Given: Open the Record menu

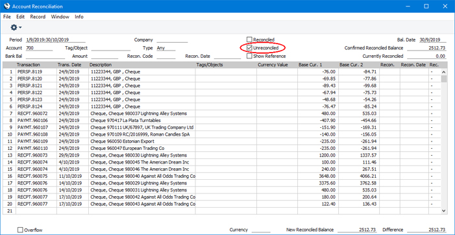Looking at the screenshot, I should pyautogui.click(x=38, y=17).
